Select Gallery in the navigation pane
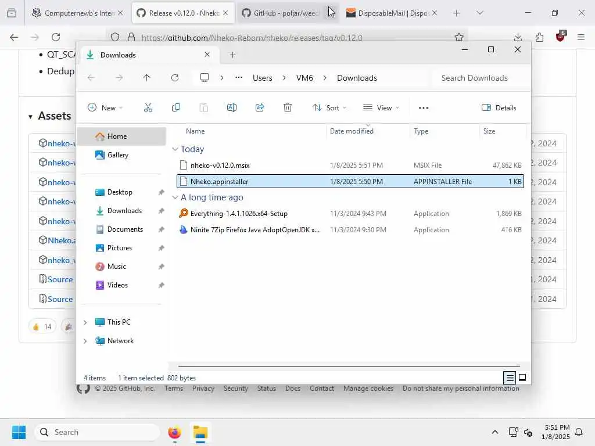Screen dimensions: 595x446 coord(121,154)
